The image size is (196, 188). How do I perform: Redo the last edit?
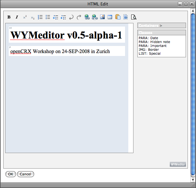tap(79, 17)
